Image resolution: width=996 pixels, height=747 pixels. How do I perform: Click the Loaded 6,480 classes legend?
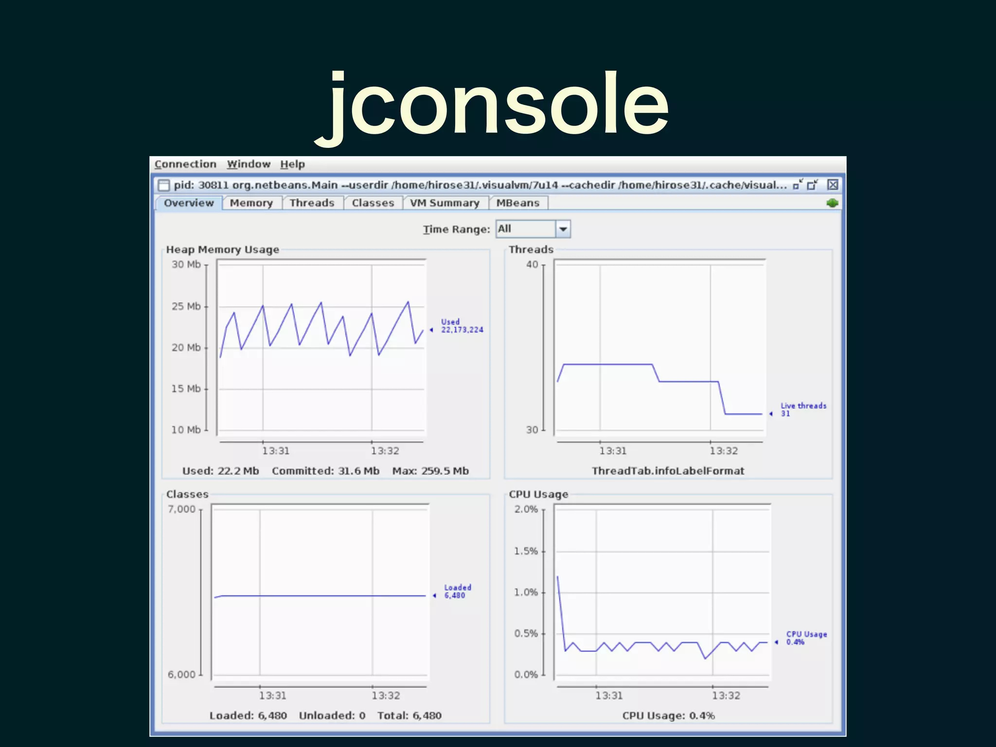[x=457, y=591]
